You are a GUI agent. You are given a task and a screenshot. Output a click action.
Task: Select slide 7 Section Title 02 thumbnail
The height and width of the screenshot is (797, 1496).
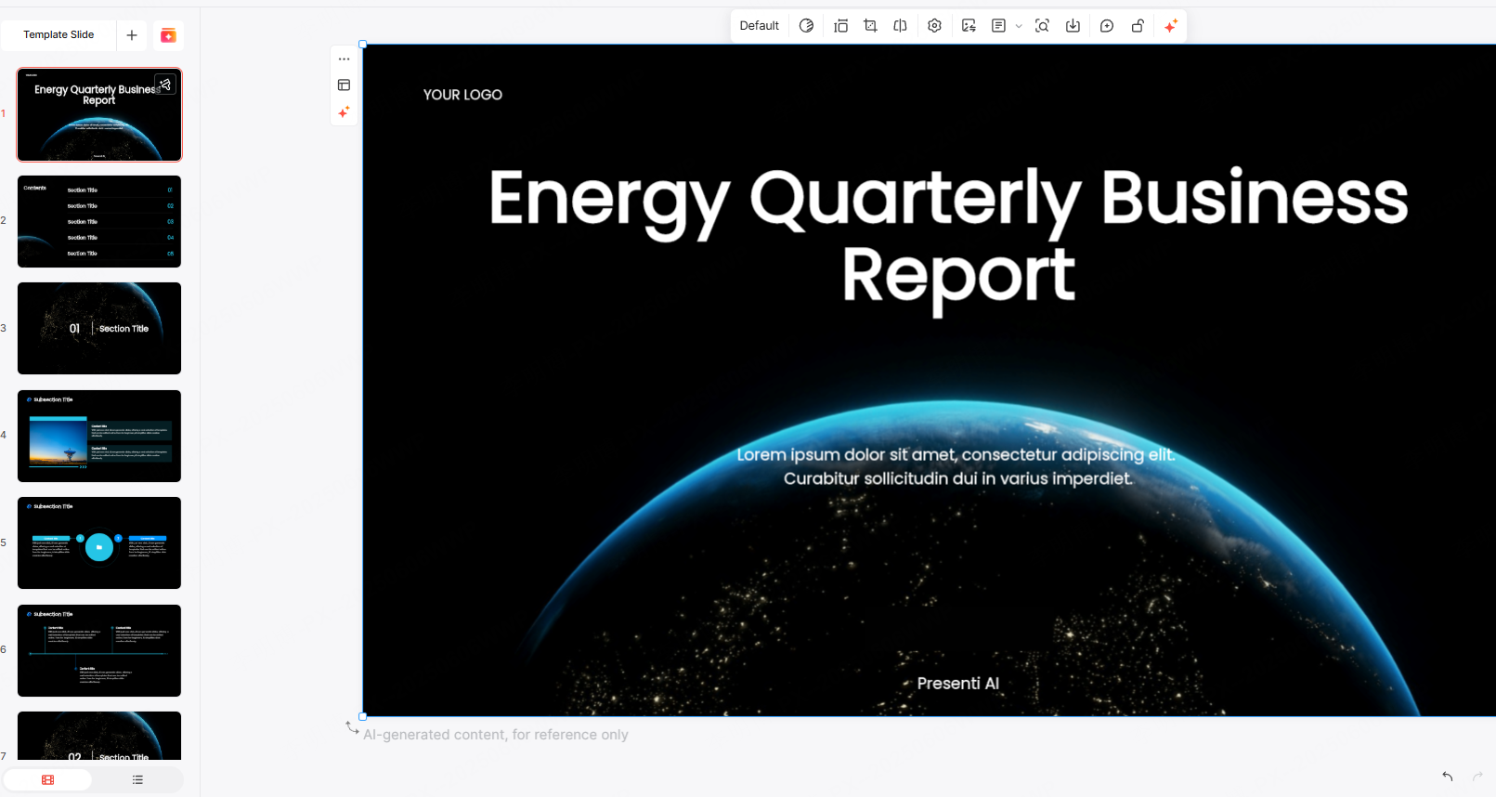click(x=99, y=736)
